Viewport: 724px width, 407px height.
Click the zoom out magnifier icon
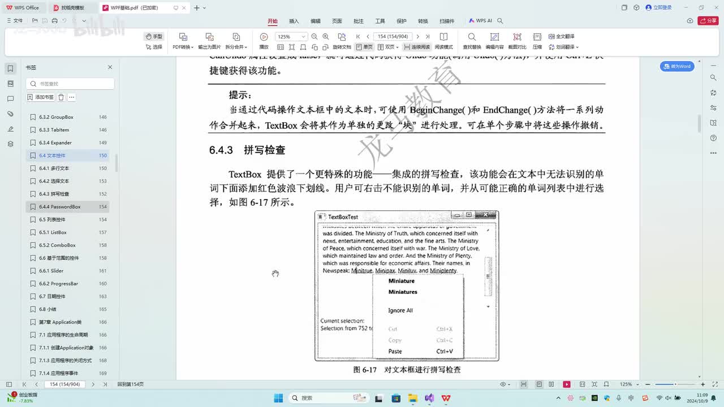pyautogui.click(x=314, y=36)
